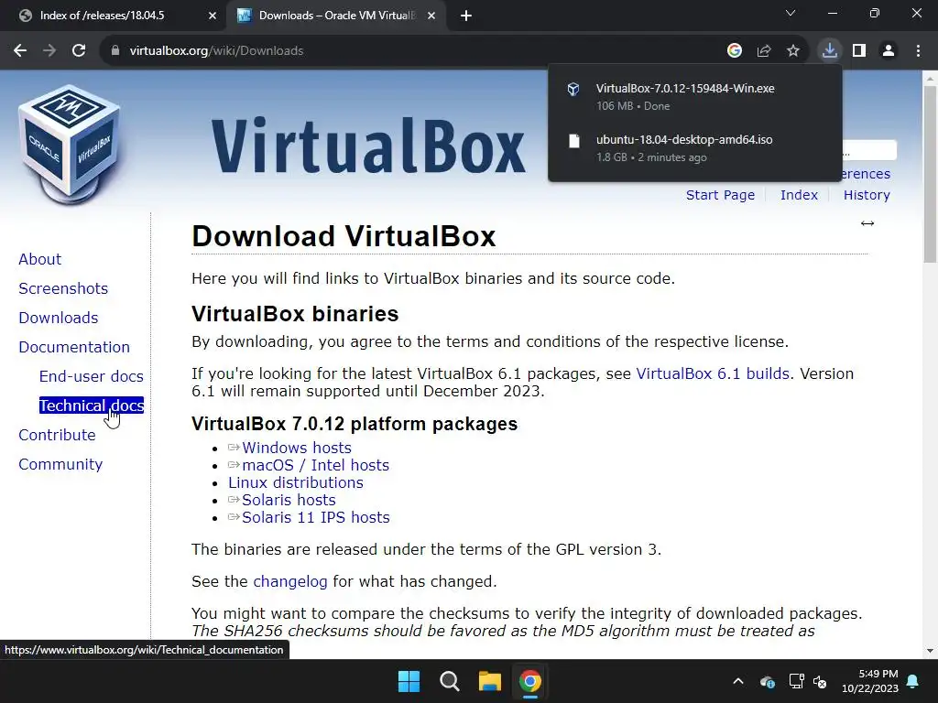Image resolution: width=938 pixels, height=703 pixels.
Task: Open the notification bell icon
Action: click(x=913, y=681)
